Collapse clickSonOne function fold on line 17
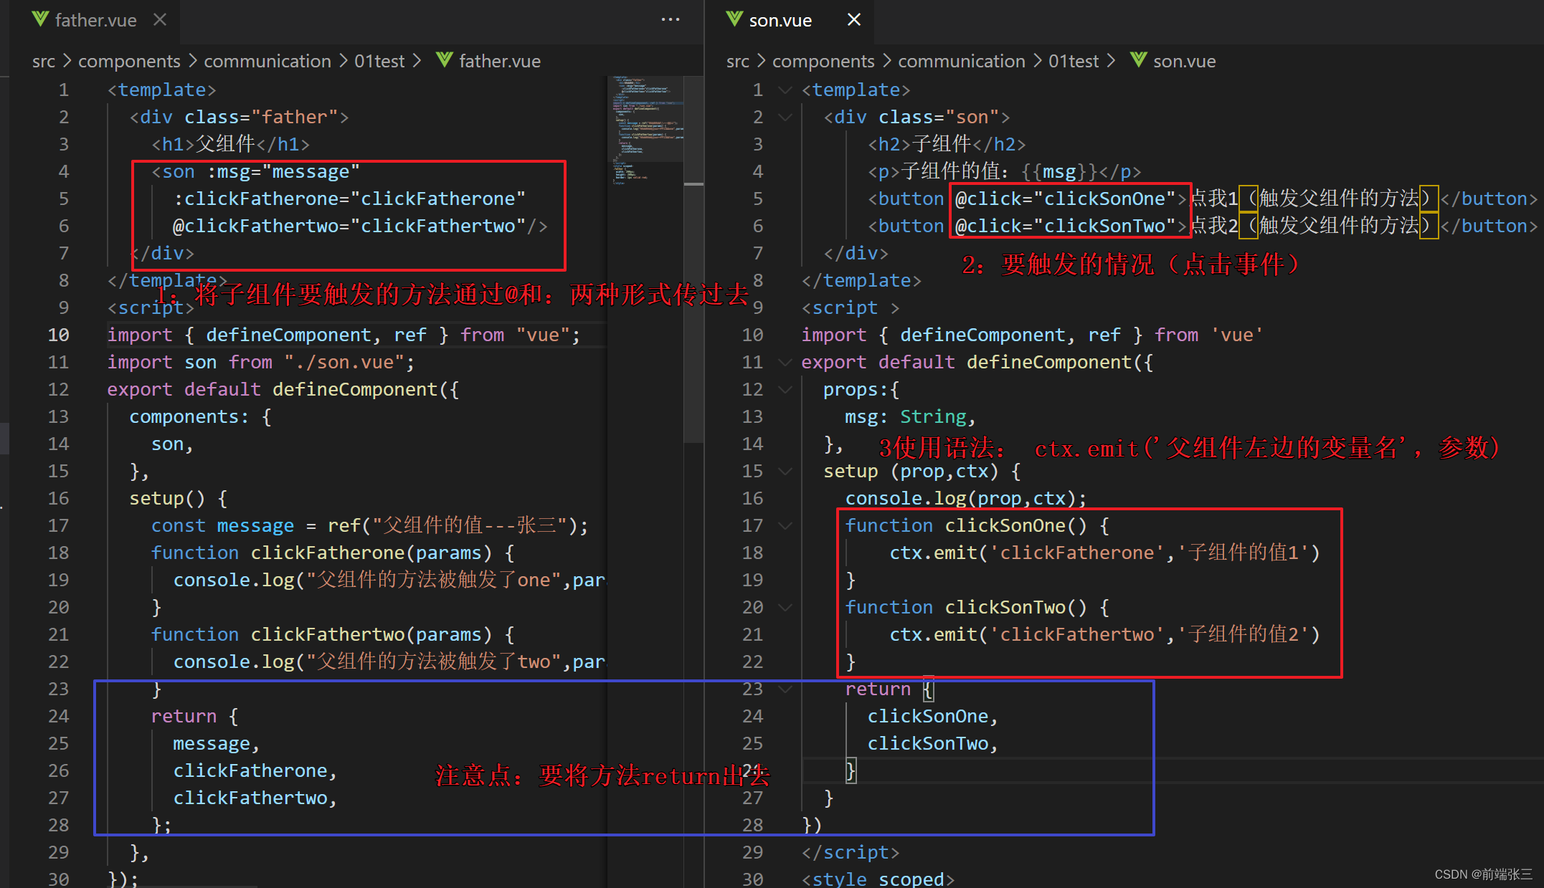Image resolution: width=1544 pixels, height=888 pixels. tap(785, 526)
